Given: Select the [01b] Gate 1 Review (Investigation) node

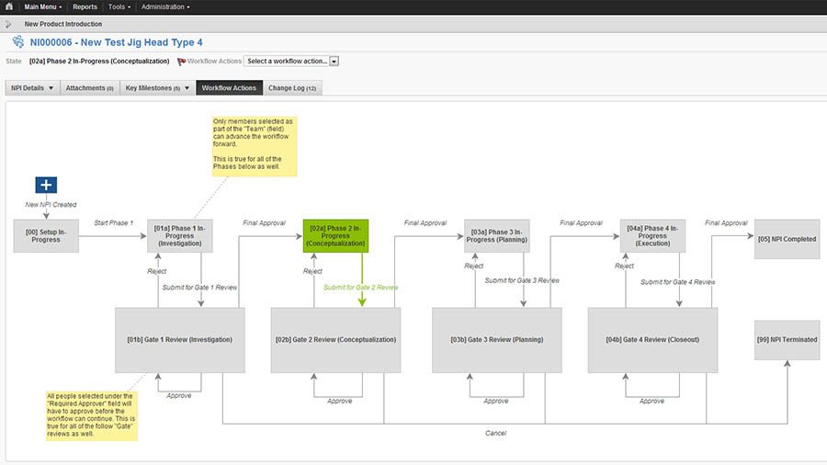Looking at the screenshot, I should click(180, 340).
